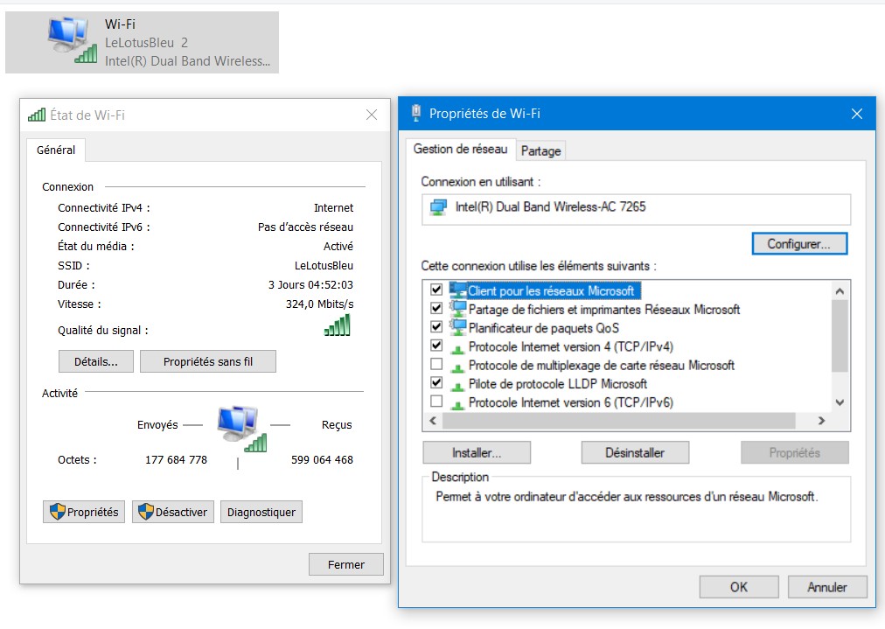
Task: Click the signal quality bars icon
Action: click(x=337, y=326)
